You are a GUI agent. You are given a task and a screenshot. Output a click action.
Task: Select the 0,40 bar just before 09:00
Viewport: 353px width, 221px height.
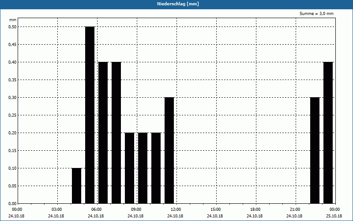pos(116,133)
